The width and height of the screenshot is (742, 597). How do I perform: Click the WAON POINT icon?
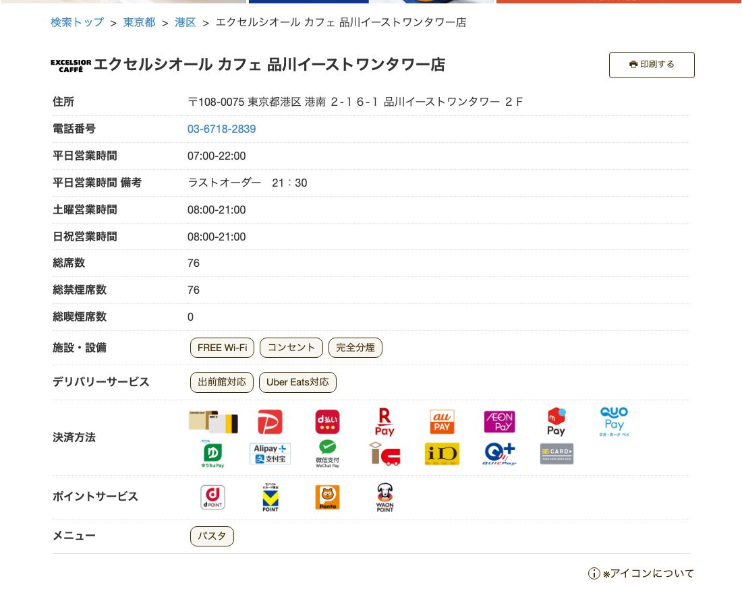pos(384,497)
